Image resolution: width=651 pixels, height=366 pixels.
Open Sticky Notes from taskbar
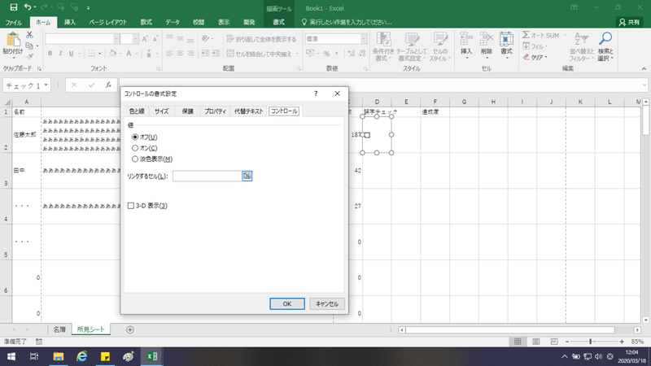[105, 356]
